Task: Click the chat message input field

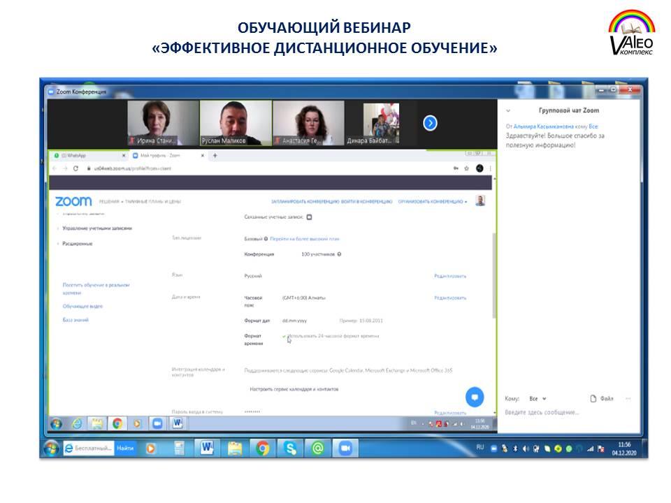Action: pyautogui.click(x=567, y=412)
